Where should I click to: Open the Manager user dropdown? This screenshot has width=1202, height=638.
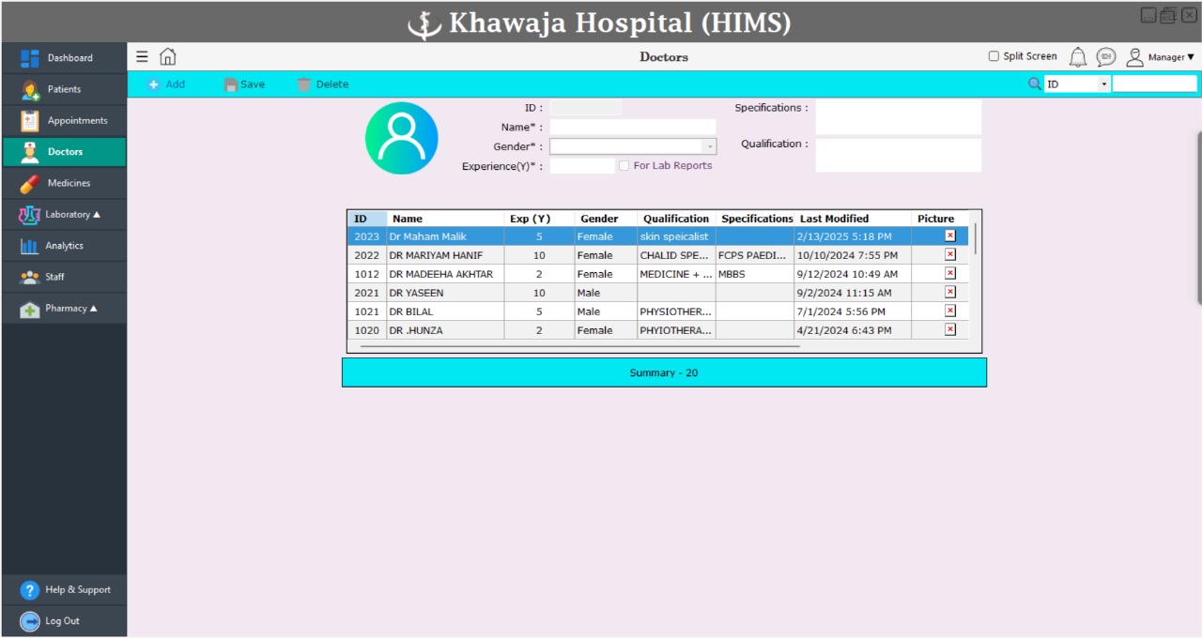[1161, 57]
